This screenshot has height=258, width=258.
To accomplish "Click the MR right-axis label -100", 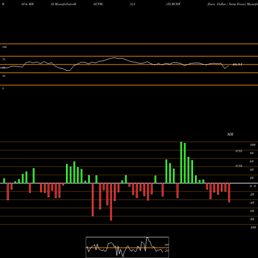I will [253, 228].
